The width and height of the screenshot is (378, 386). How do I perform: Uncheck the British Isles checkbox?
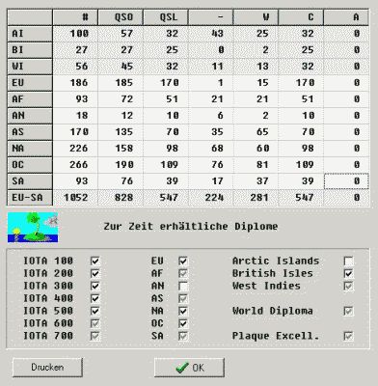pyautogui.click(x=348, y=273)
